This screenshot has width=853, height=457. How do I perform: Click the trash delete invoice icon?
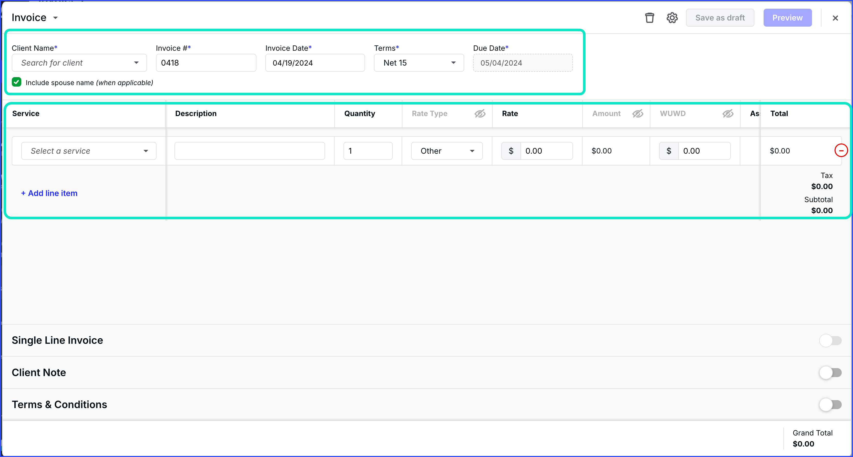pyautogui.click(x=649, y=18)
